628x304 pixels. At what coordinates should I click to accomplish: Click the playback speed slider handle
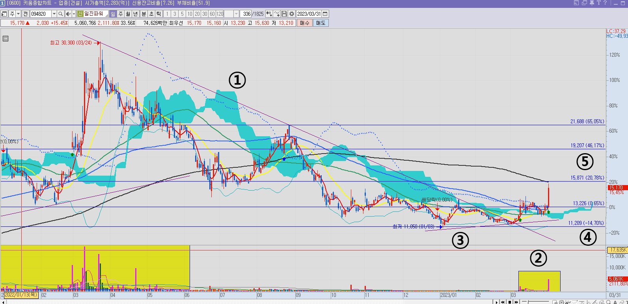coord(528,302)
